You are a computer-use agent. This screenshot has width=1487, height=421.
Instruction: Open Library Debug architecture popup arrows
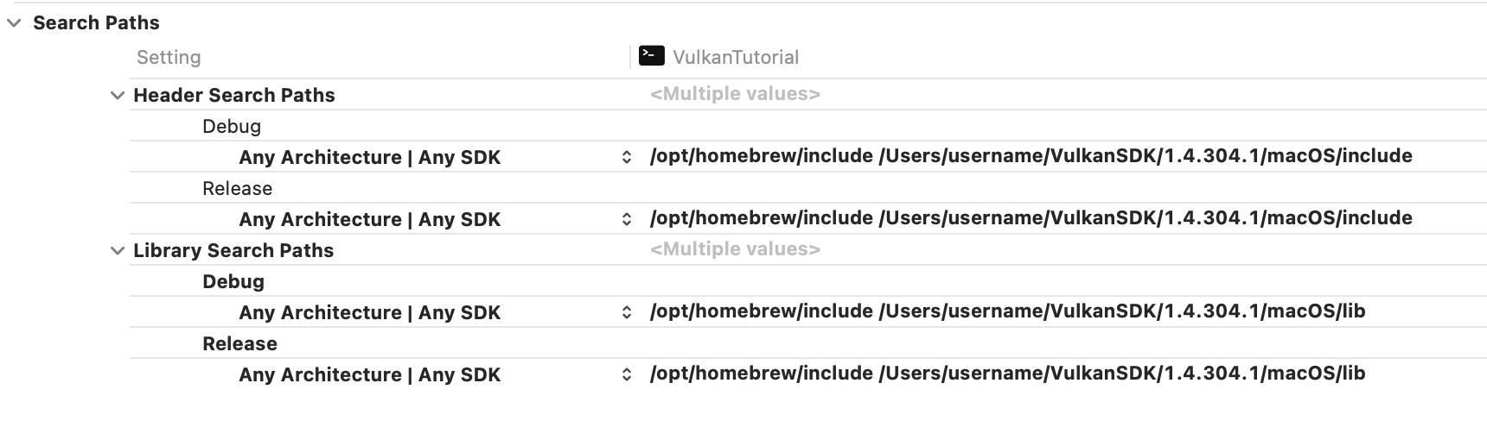point(627,312)
